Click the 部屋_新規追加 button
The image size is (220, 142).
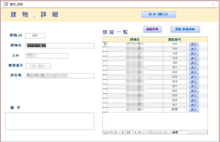pyautogui.click(x=185, y=29)
